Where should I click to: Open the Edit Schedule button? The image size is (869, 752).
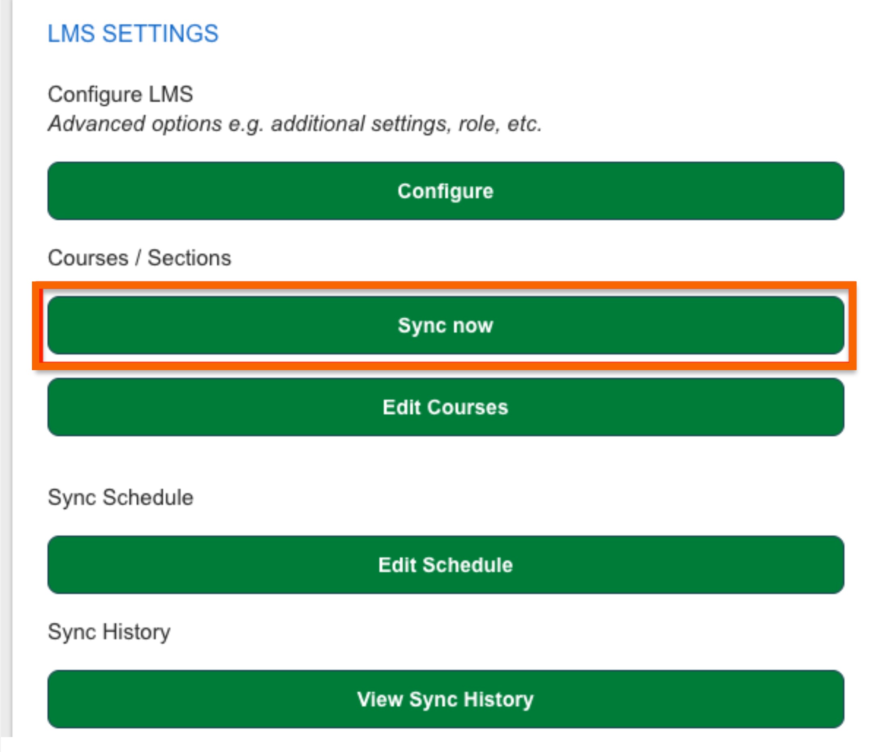(445, 565)
